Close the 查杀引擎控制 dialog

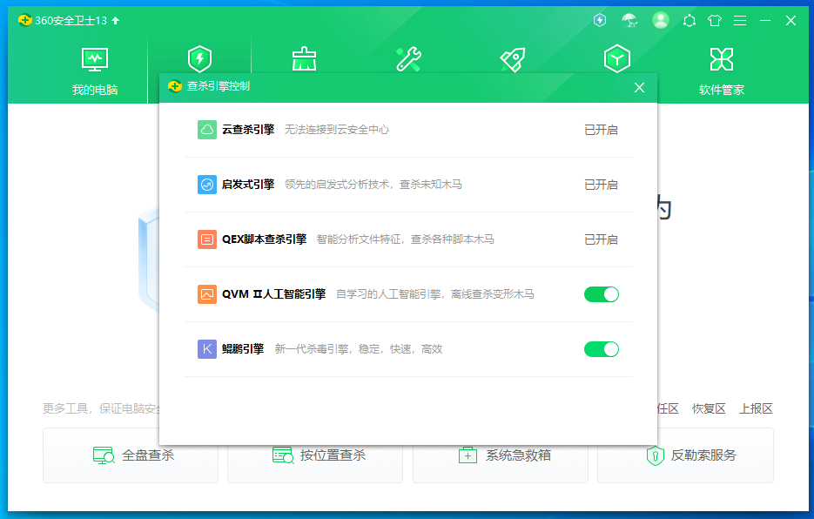[640, 87]
